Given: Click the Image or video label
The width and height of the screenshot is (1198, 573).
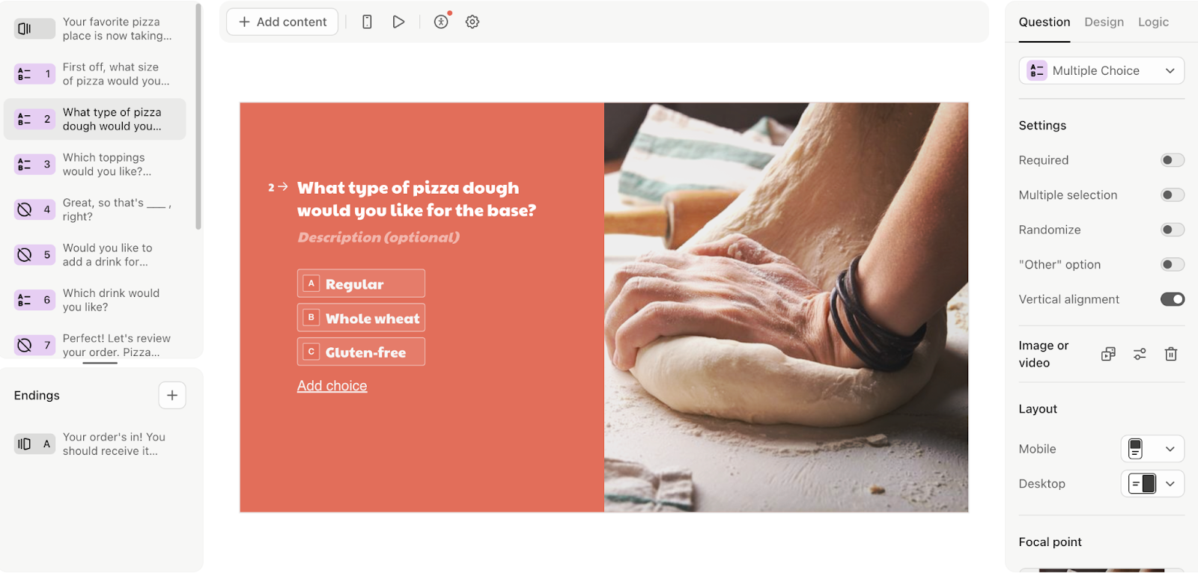Looking at the screenshot, I should click(1044, 354).
